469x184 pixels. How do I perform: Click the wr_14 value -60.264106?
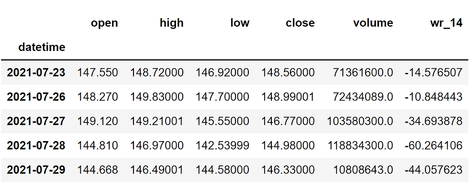pyautogui.click(x=434, y=145)
